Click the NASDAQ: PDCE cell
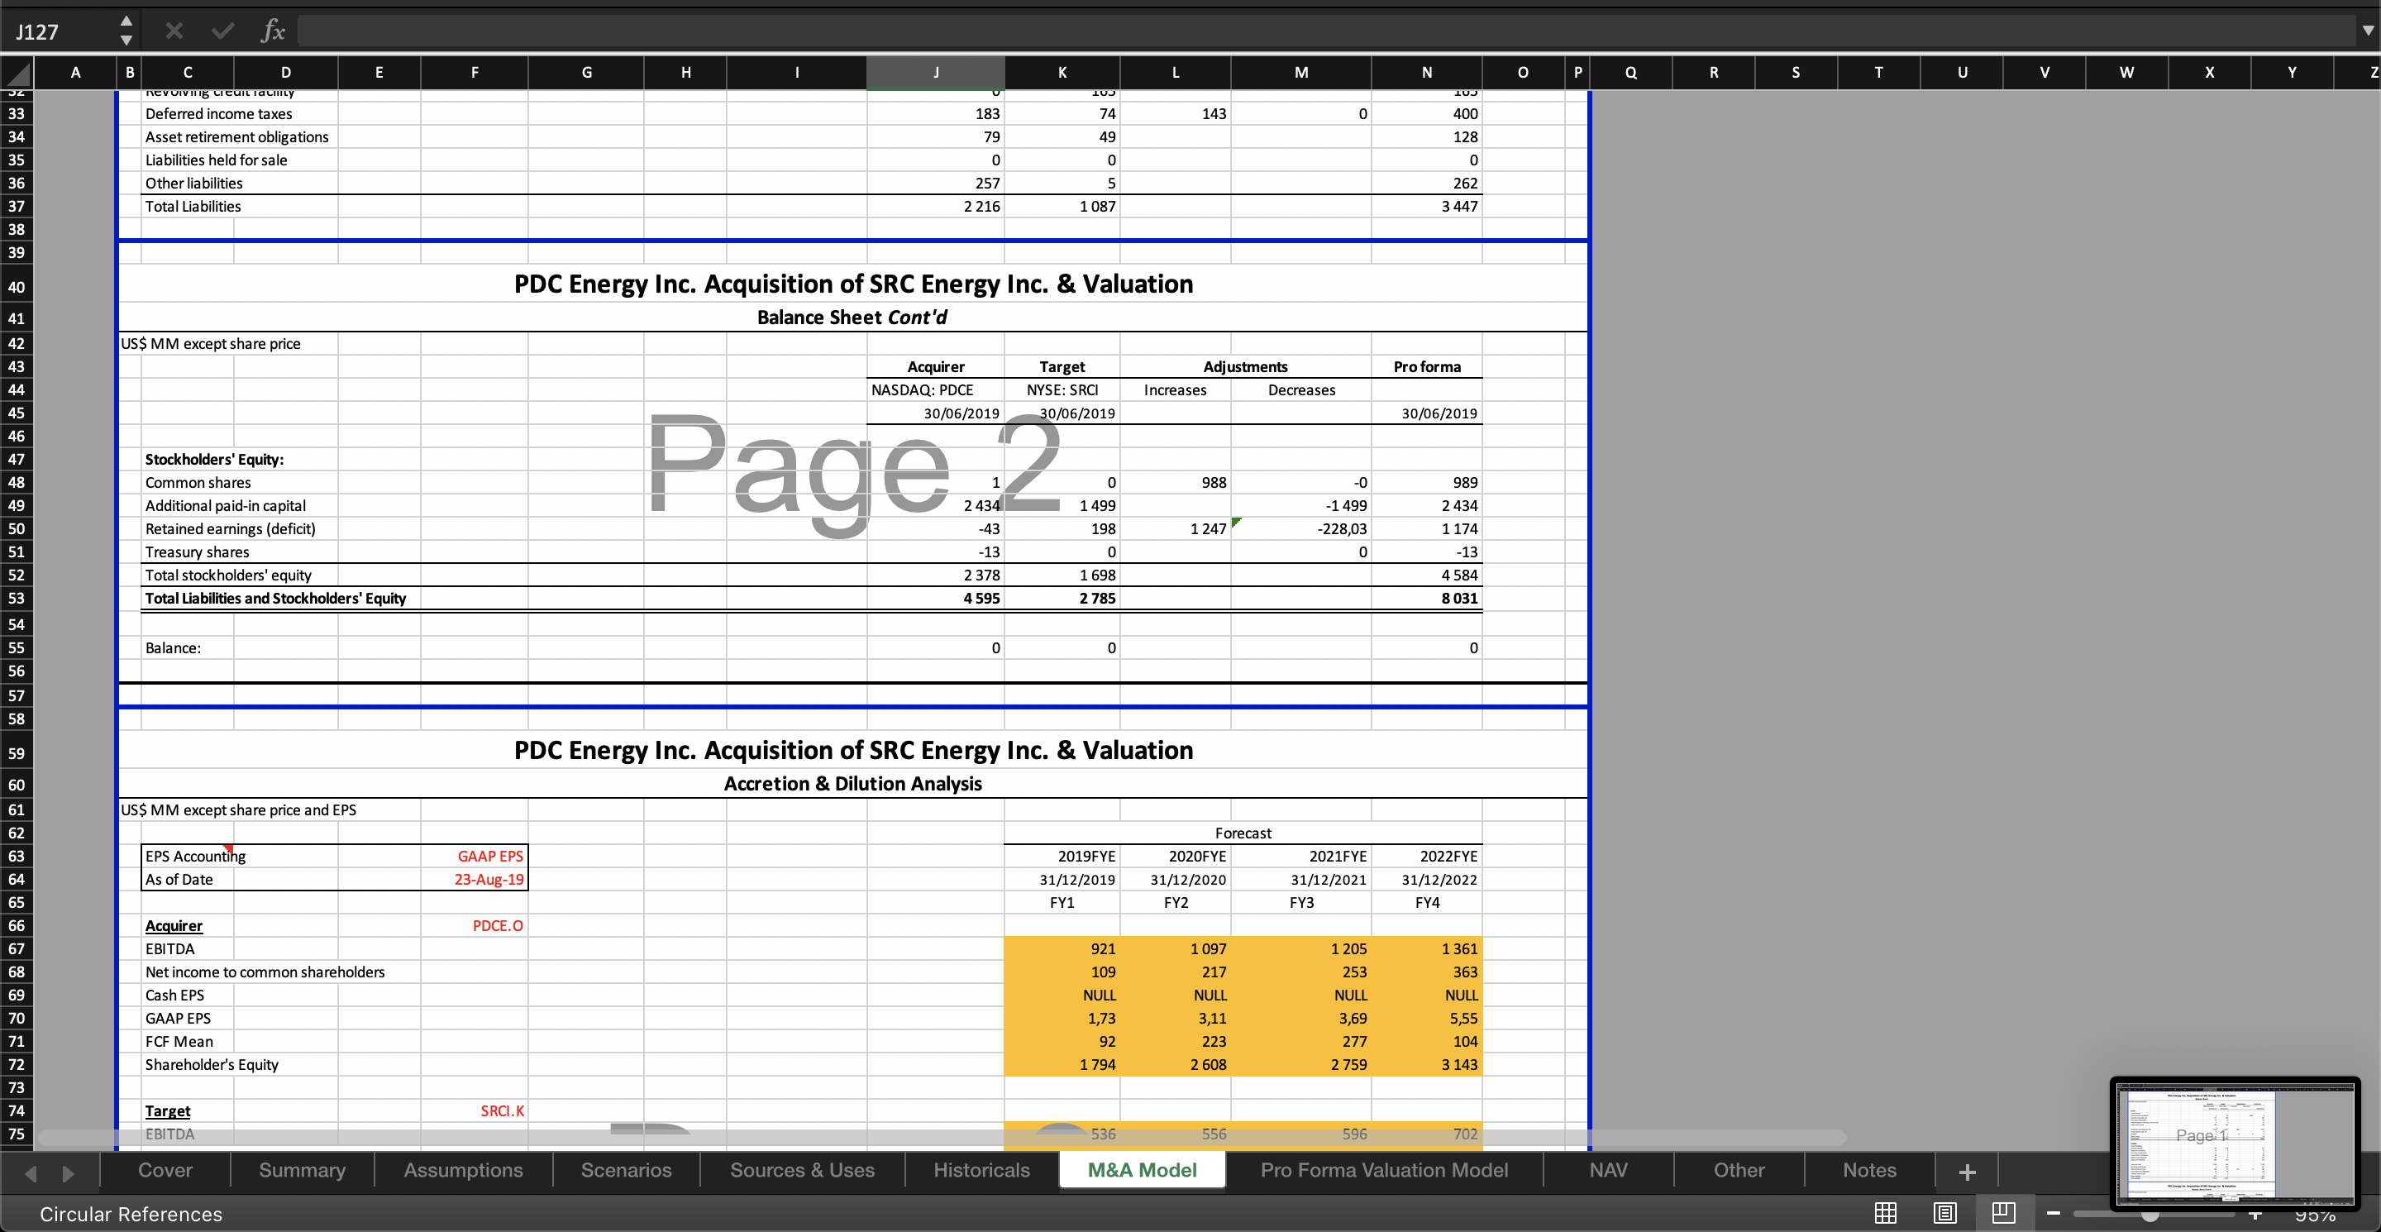The height and width of the screenshot is (1232, 2381). (x=935, y=390)
